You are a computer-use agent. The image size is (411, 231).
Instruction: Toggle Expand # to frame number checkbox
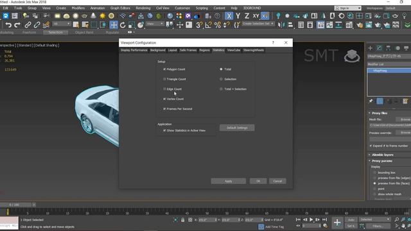pos(371,146)
